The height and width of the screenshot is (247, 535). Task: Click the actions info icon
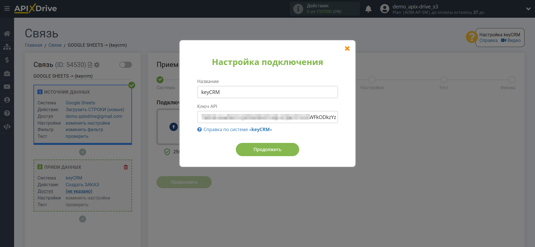point(298,9)
